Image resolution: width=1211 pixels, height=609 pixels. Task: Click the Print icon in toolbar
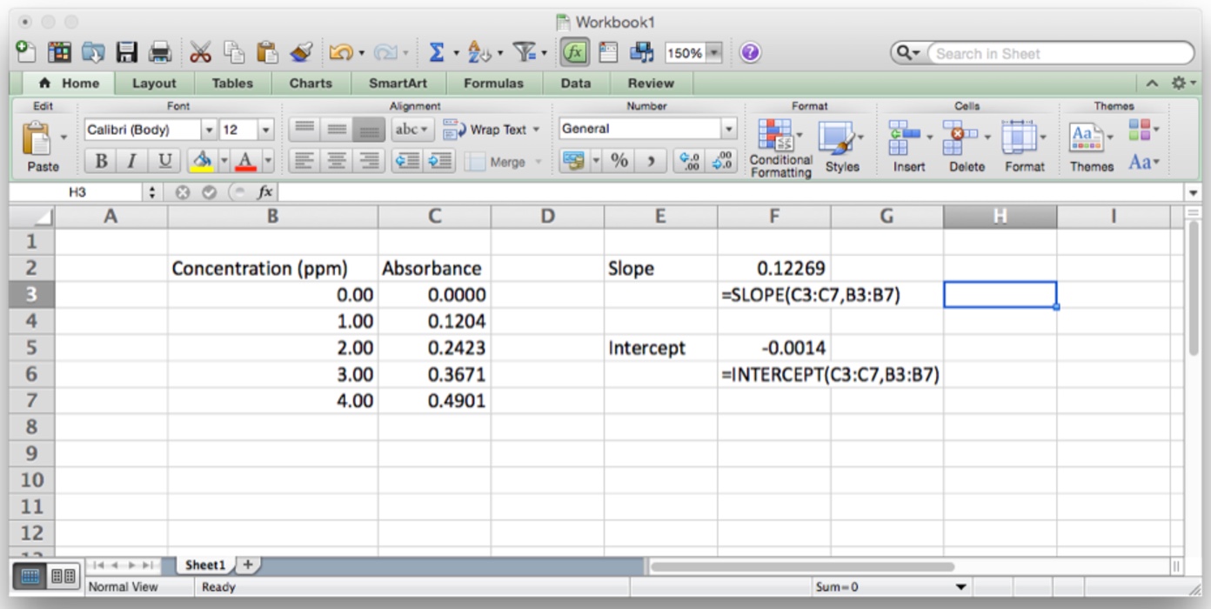pos(160,53)
